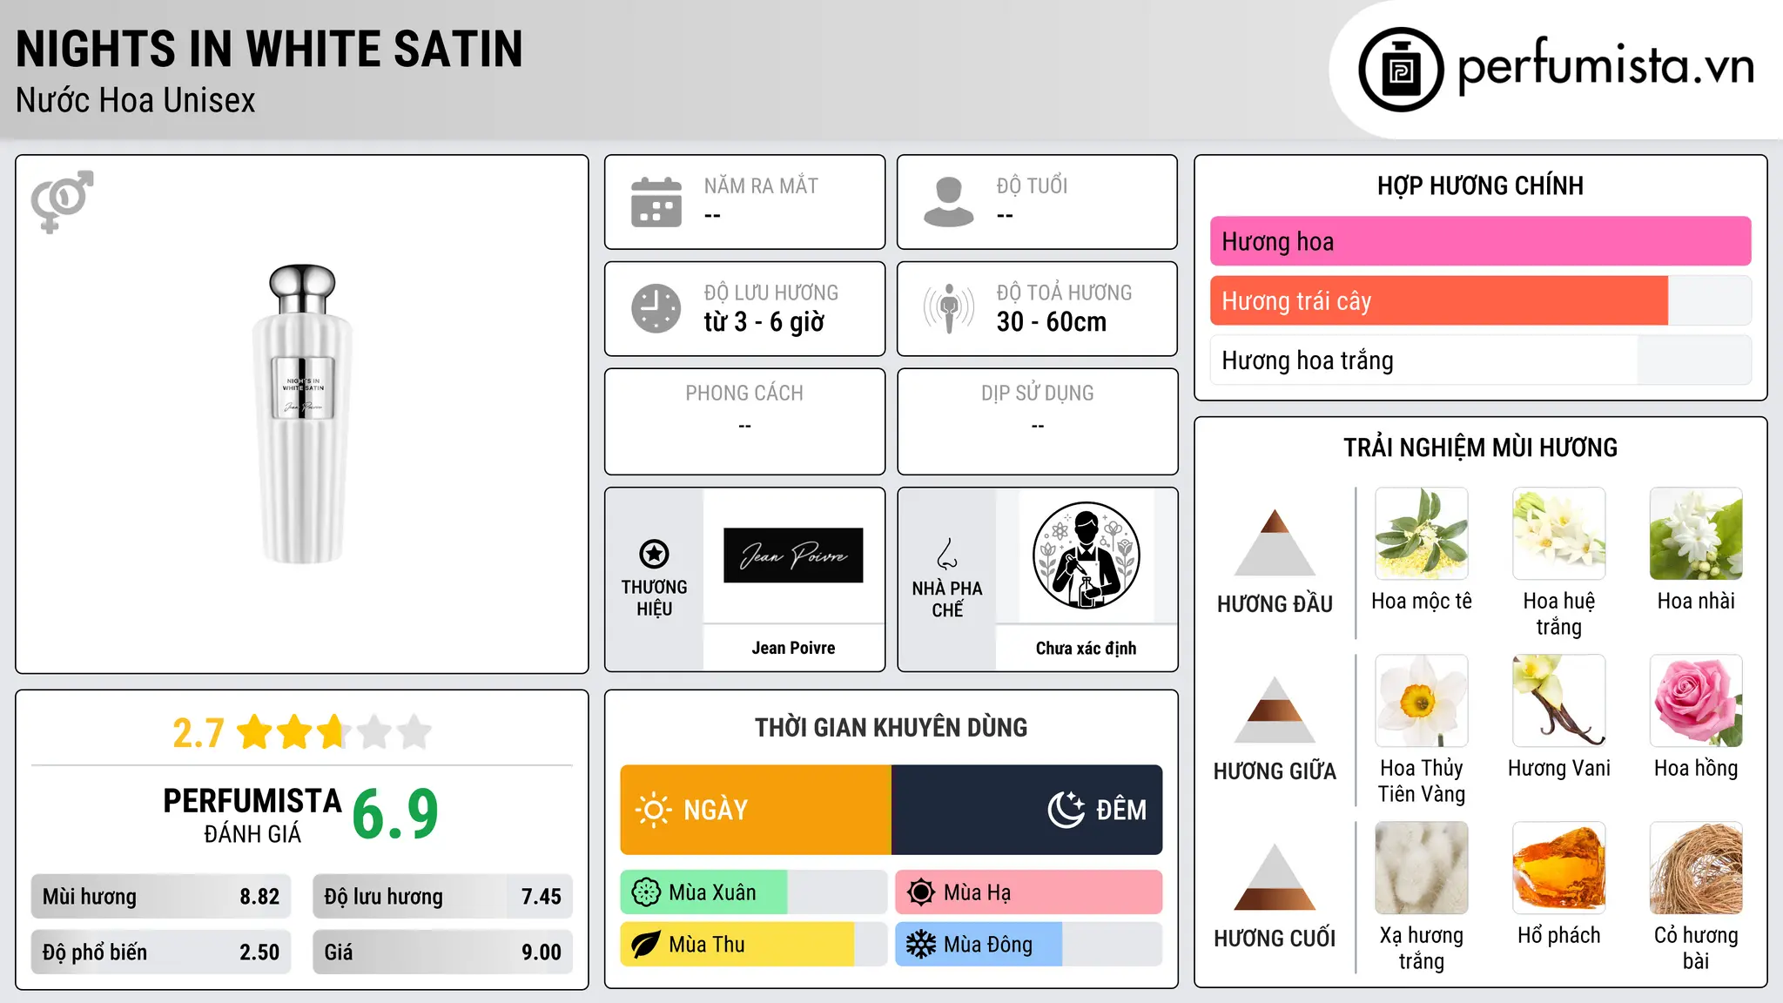
Task: Click the person icon beside Độ tuổi
Action: coord(949,202)
